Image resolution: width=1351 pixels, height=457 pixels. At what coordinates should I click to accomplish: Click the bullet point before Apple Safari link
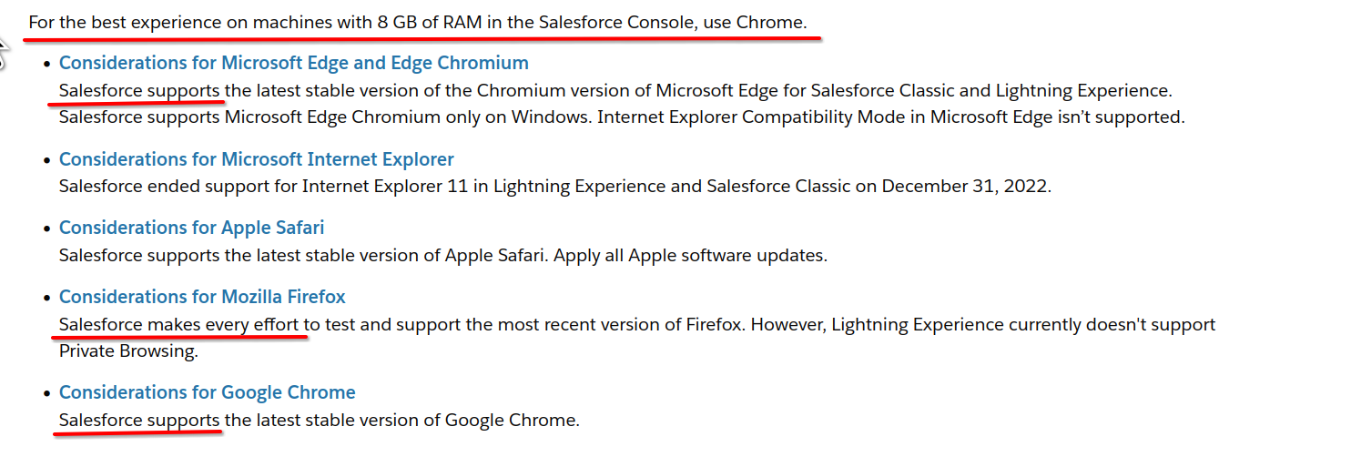pos(48,228)
